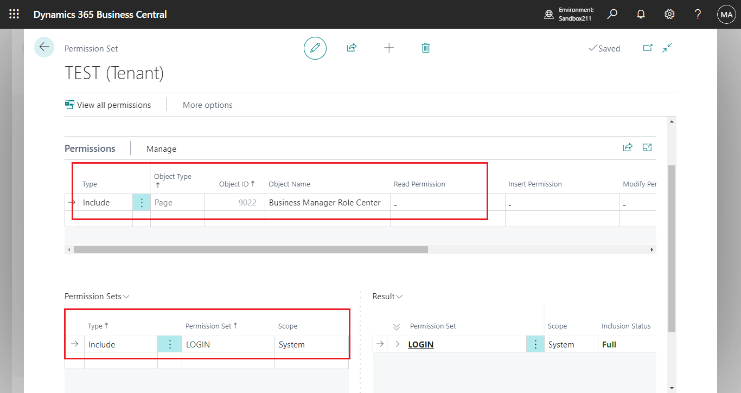Open the Manage menu
The image size is (741, 393).
click(x=161, y=148)
